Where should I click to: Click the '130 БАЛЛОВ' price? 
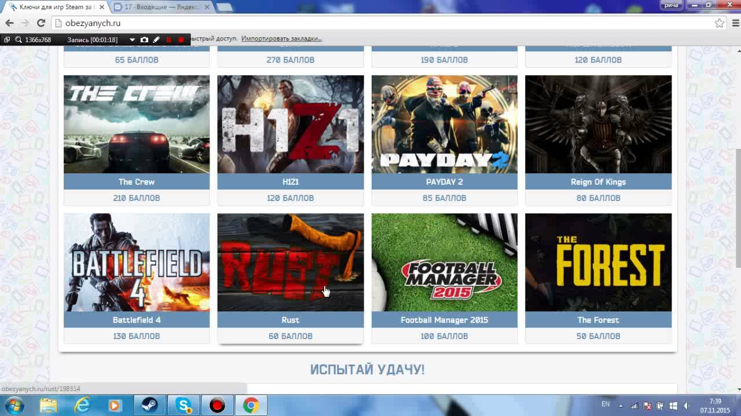136,336
